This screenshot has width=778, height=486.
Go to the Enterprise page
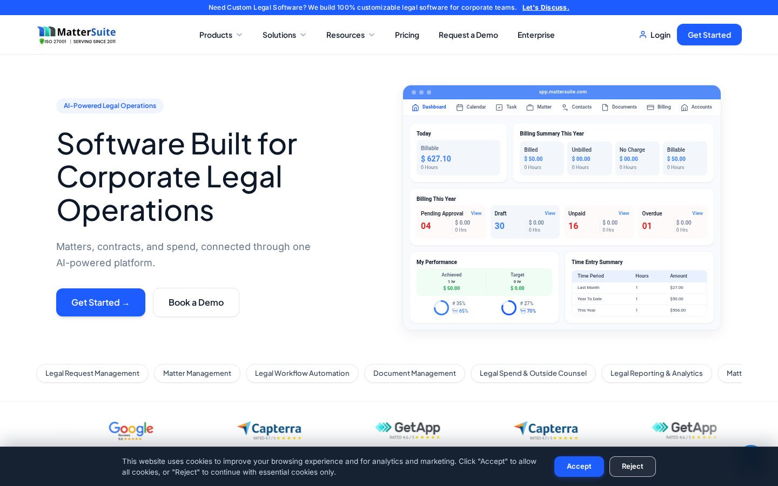[x=536, y=35]
